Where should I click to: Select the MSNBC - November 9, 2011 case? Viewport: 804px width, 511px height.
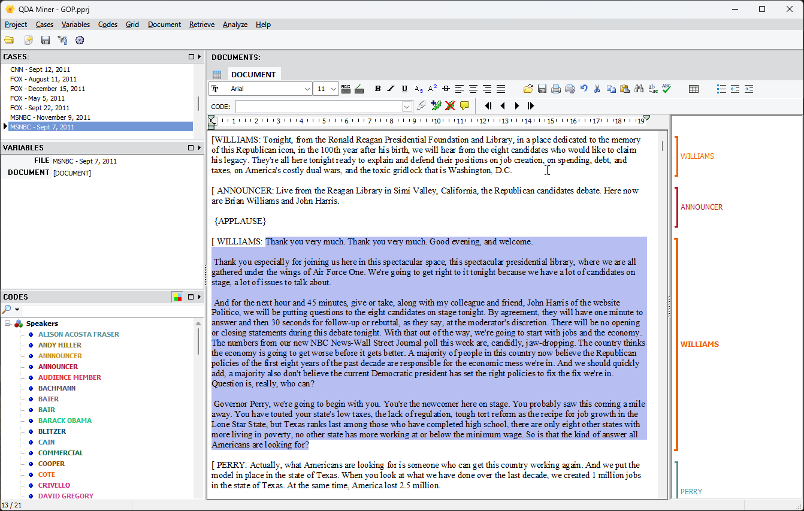point(50,117)
